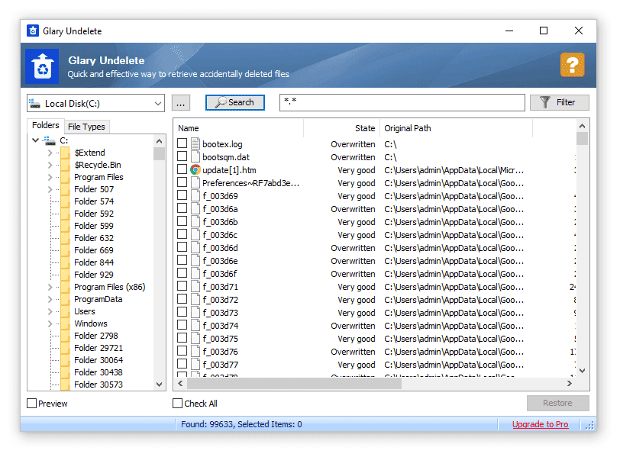Click the C: drive icon in folder tree
This screenshot has height=457, width=620.
click(50, 140)
